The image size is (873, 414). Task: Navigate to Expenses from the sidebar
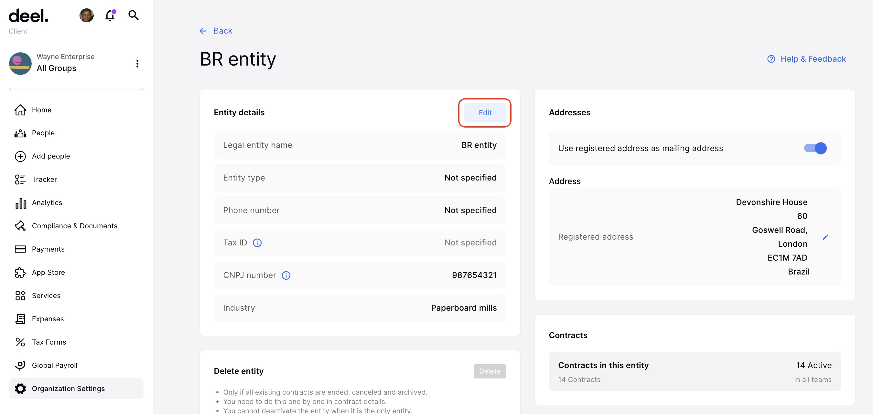[20, 318]
